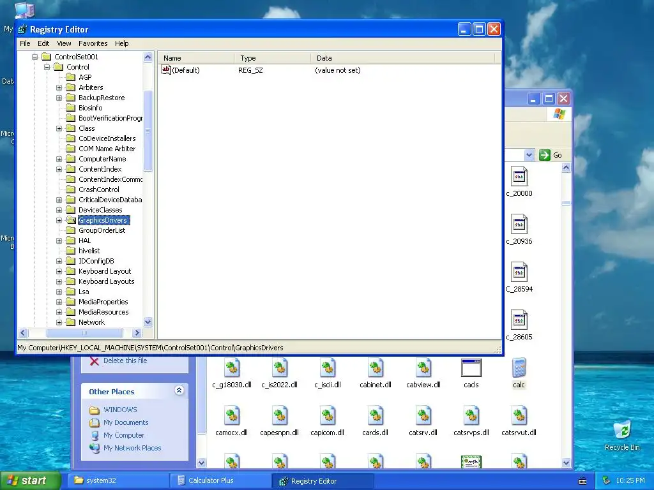Select the cabinet.dll file icon

(x=376, y=368)
